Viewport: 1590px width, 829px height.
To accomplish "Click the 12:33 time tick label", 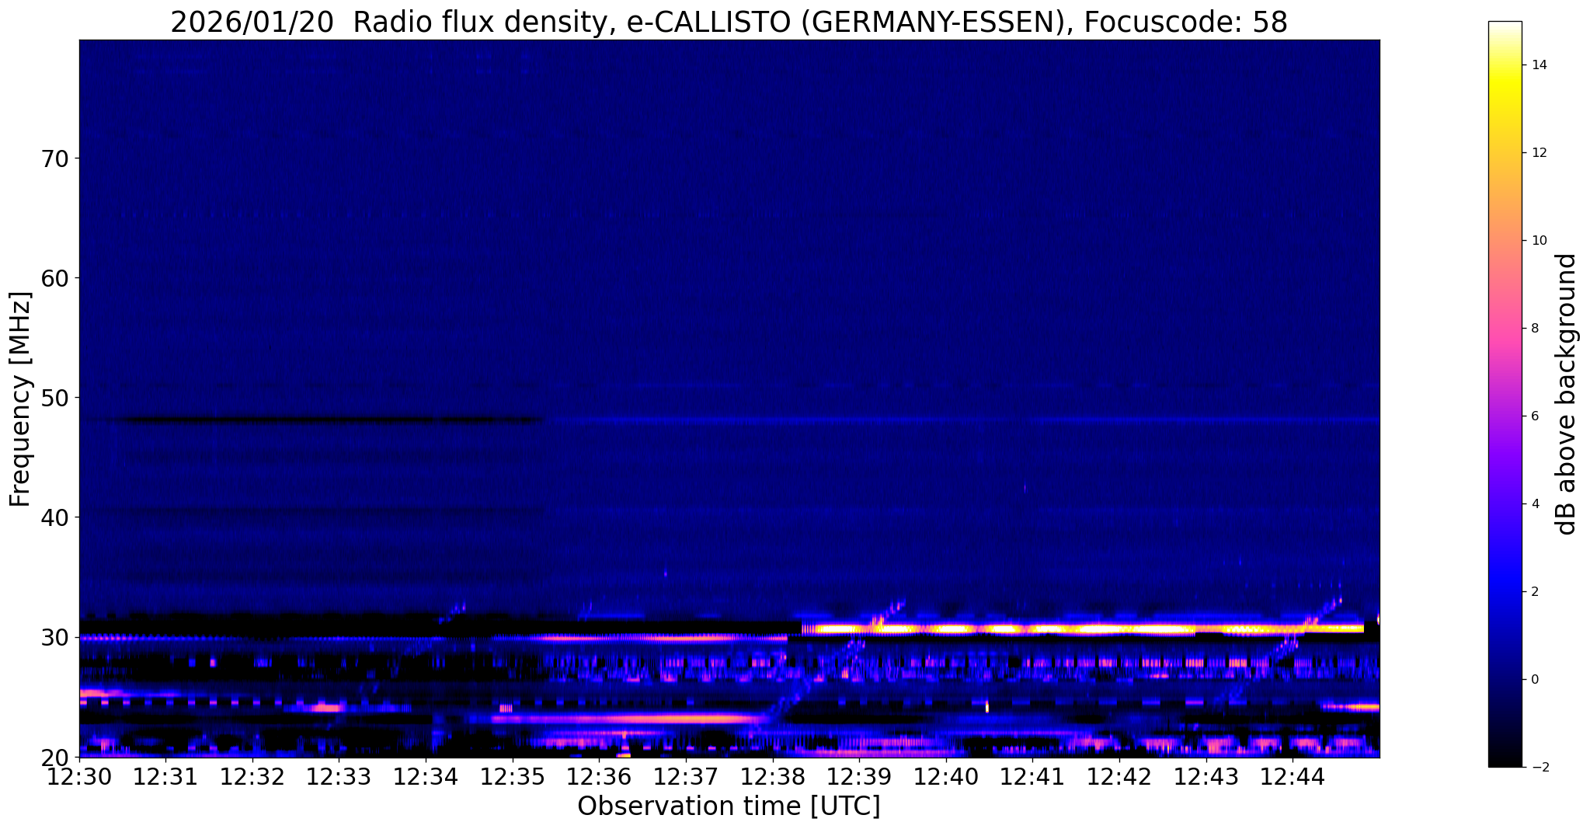I will tap(339, 776).
